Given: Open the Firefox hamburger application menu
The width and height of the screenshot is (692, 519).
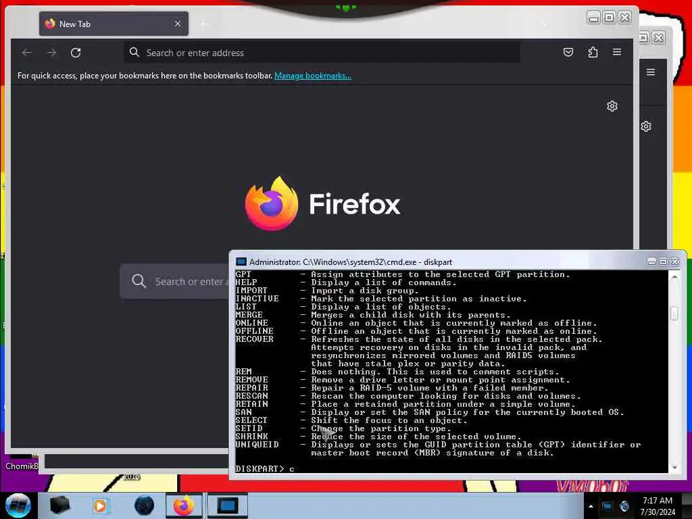Looking at the screenshot, I should [617, 52].
